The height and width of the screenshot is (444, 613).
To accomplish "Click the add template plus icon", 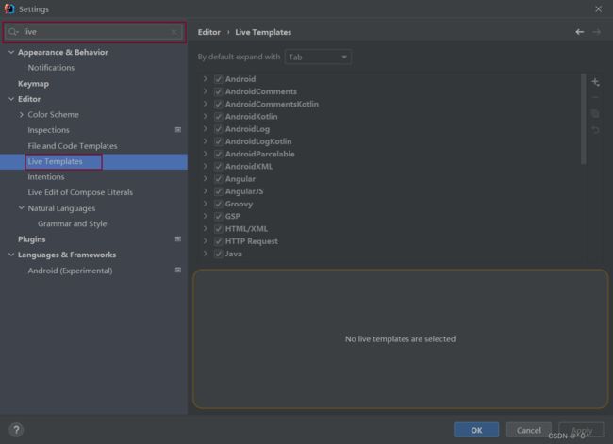I will pos(595,82).
